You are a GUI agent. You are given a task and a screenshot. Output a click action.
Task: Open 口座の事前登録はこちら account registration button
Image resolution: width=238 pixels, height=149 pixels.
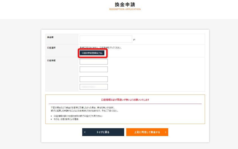92,53
